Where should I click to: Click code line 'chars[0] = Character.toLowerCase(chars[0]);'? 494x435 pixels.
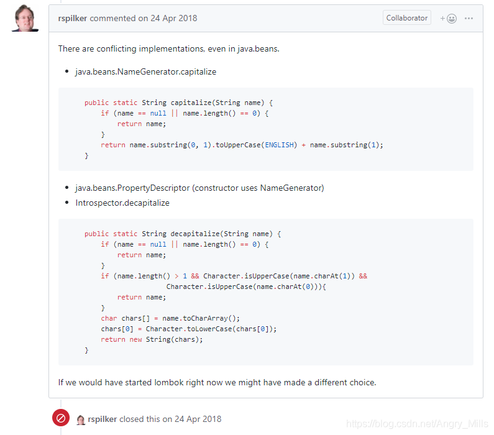(x=189, y=329)
